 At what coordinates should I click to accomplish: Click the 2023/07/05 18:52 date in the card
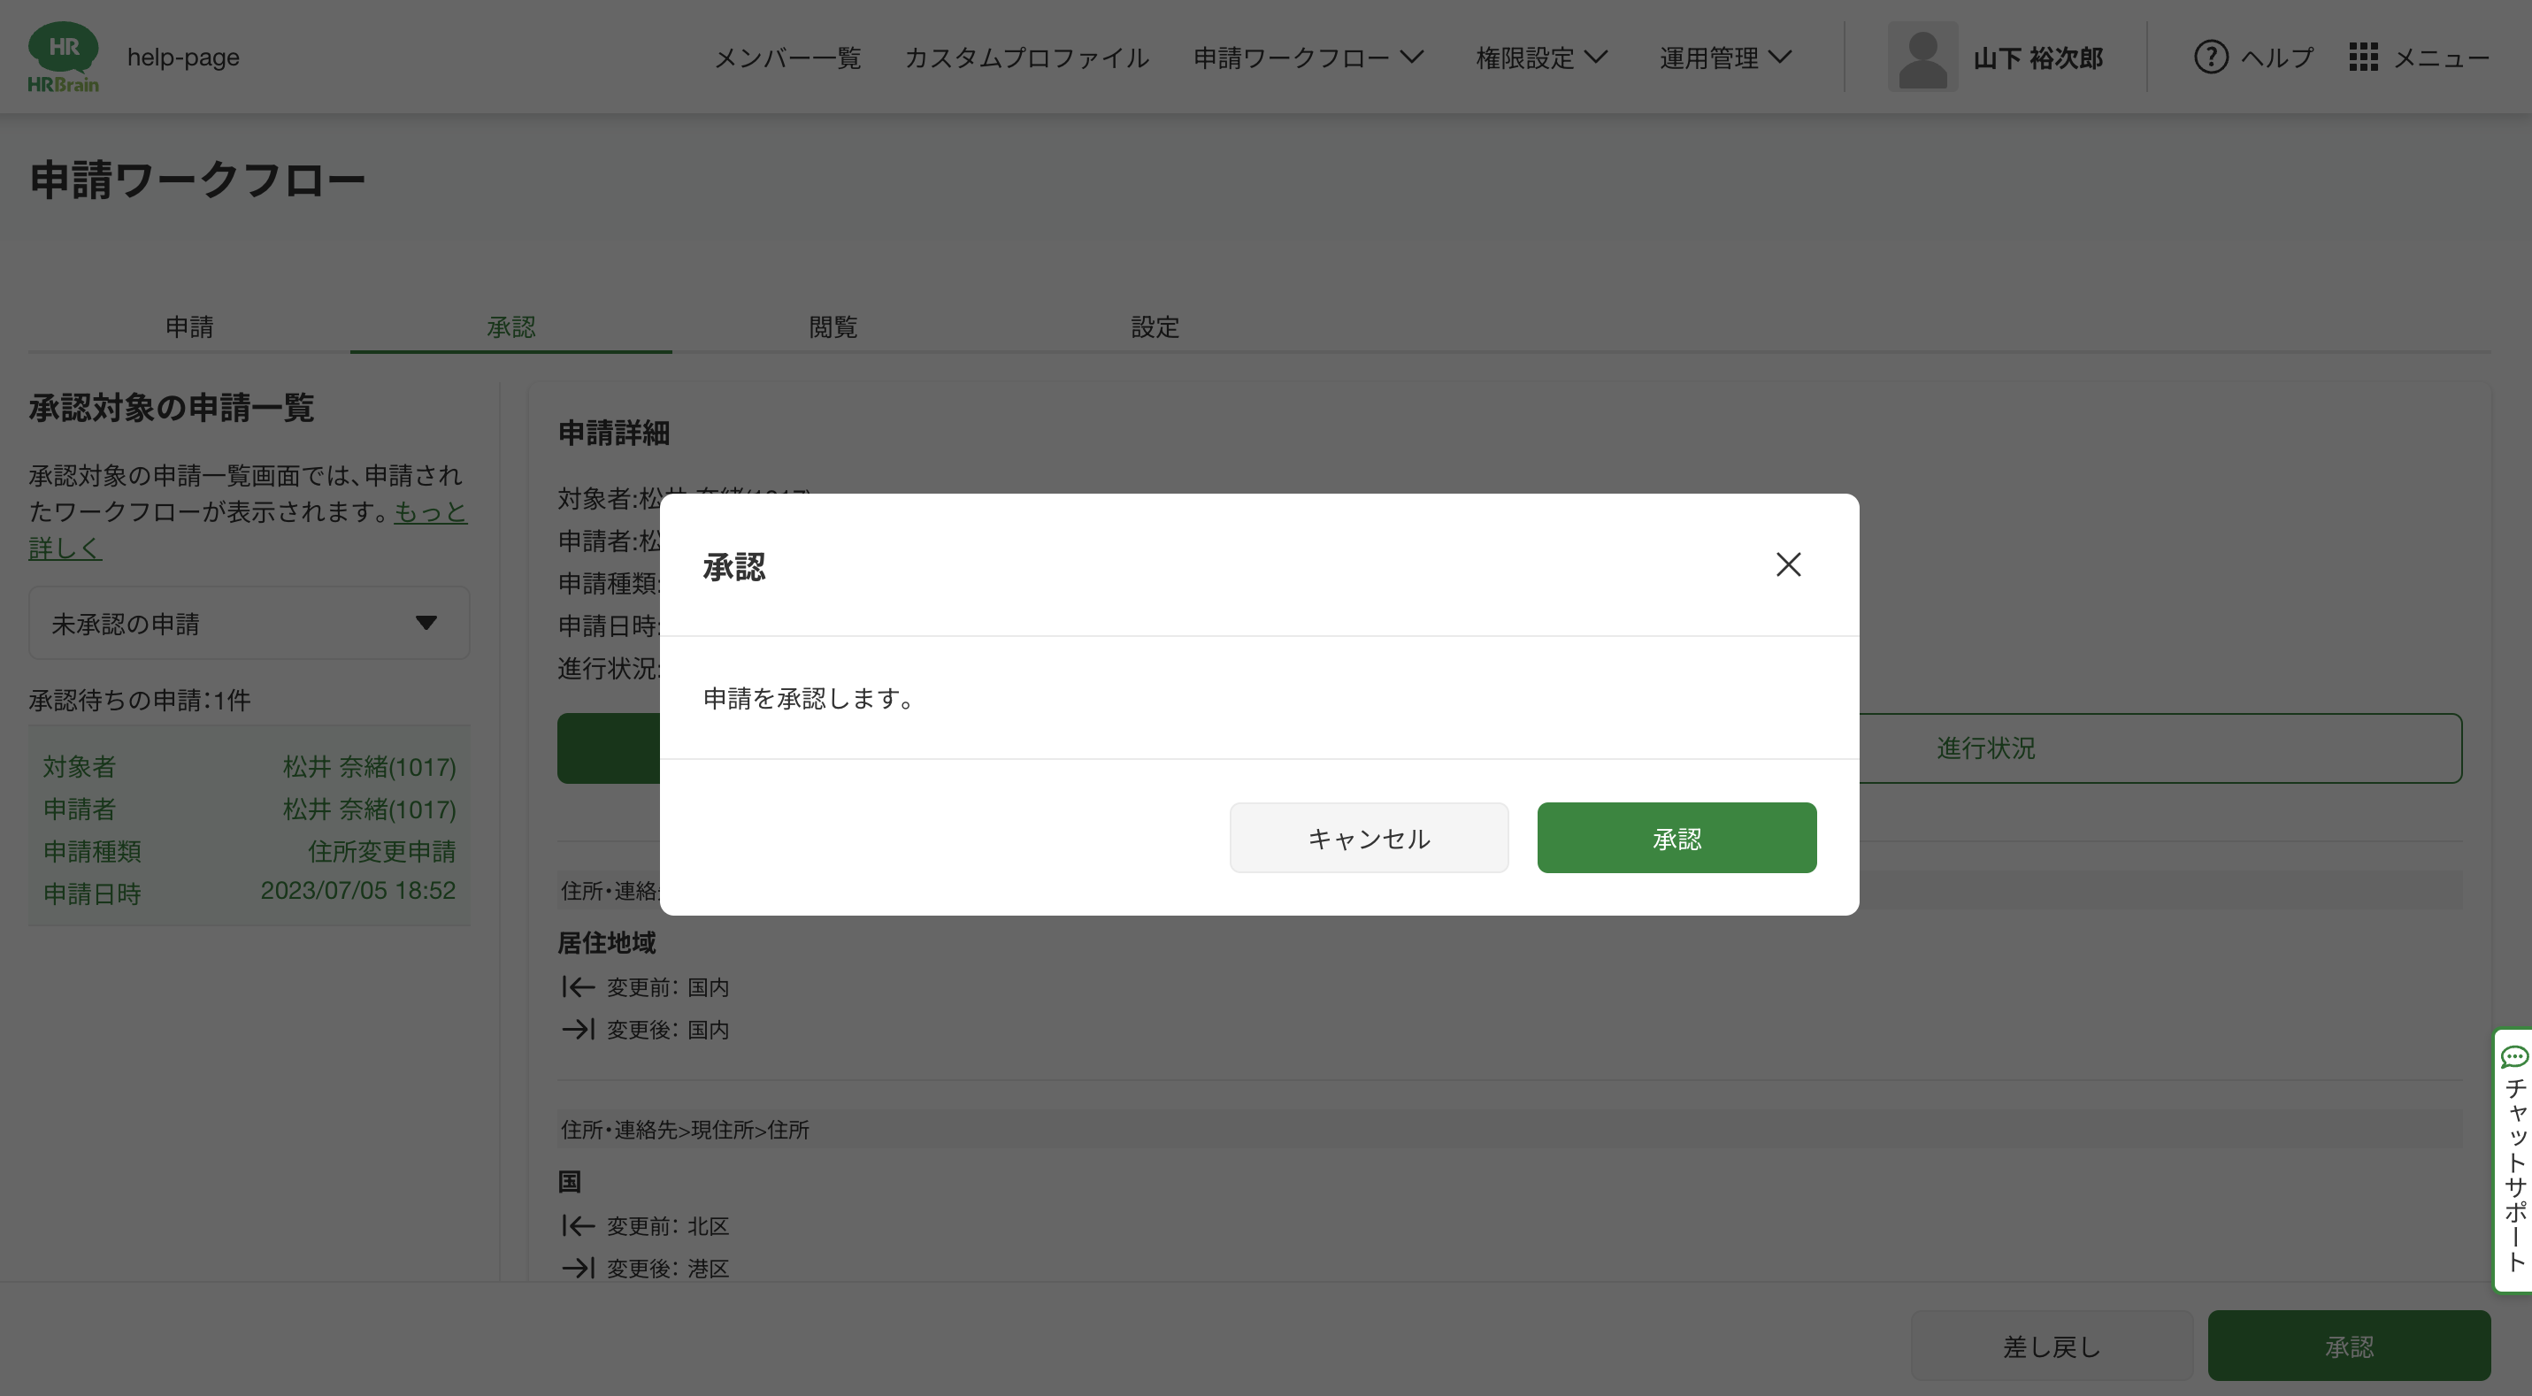pyautogui.click(x=357, y=891)
